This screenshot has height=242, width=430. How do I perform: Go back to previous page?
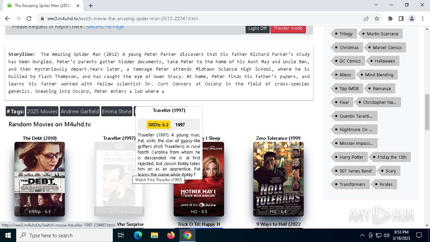[7, 18]
